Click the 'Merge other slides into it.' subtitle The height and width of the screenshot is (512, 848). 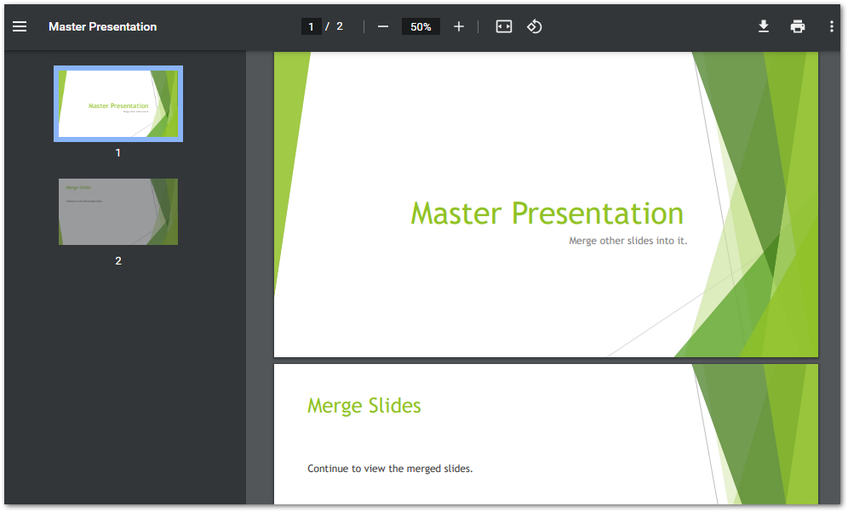pos(627,241)
